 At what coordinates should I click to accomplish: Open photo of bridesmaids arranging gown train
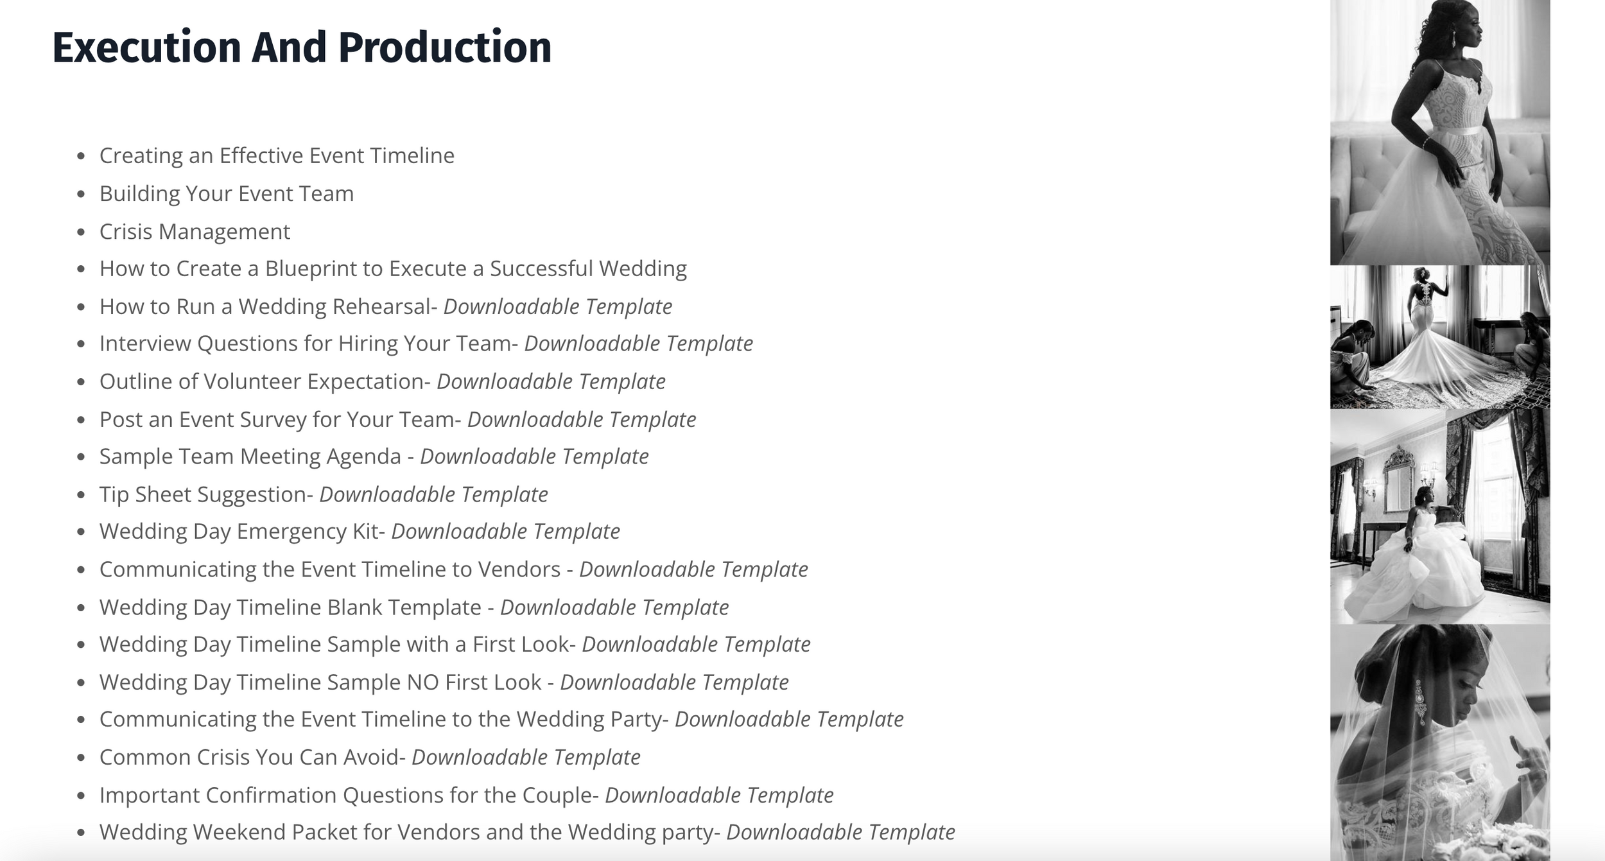(1440, 337)
